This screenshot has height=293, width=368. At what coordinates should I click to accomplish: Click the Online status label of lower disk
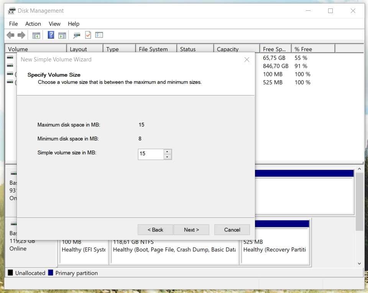point(18,248)
